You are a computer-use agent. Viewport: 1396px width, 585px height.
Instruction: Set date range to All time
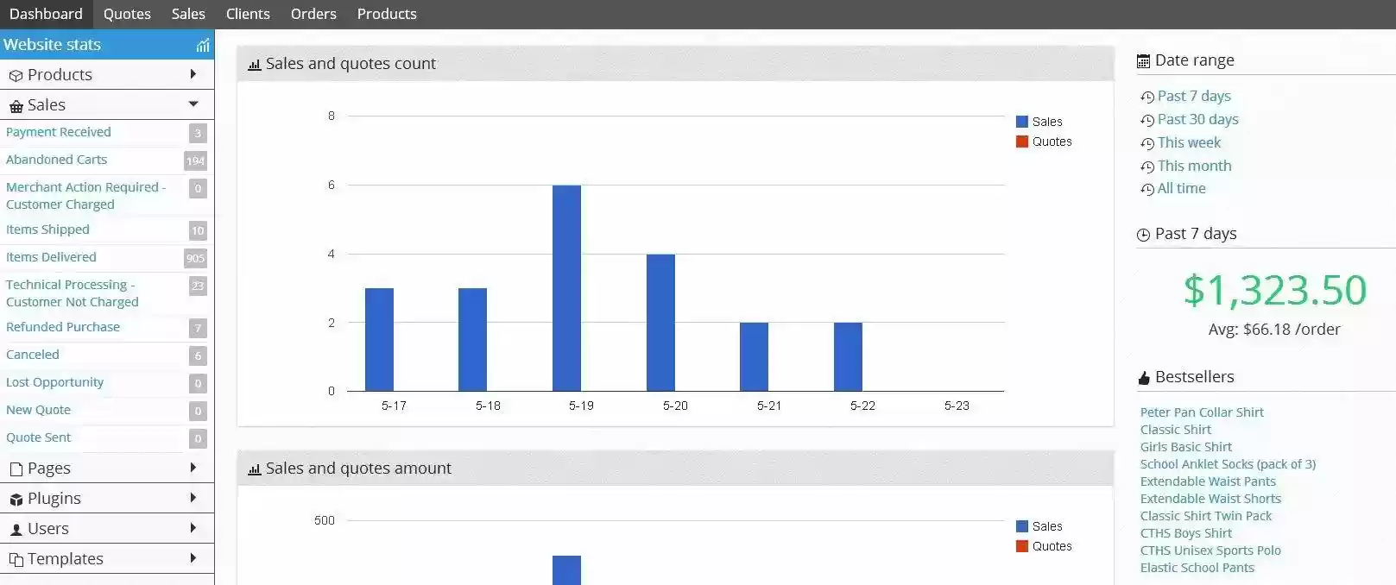click(1181, 188)
